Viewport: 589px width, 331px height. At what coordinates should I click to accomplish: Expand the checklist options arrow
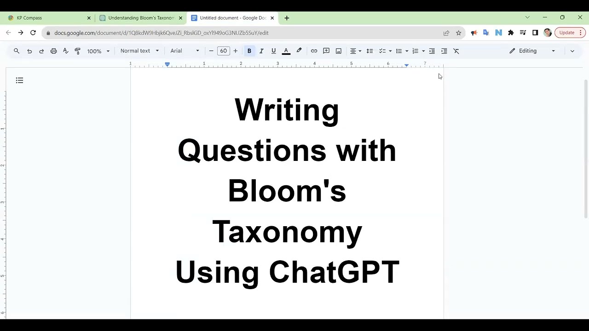tap(390, 51)
